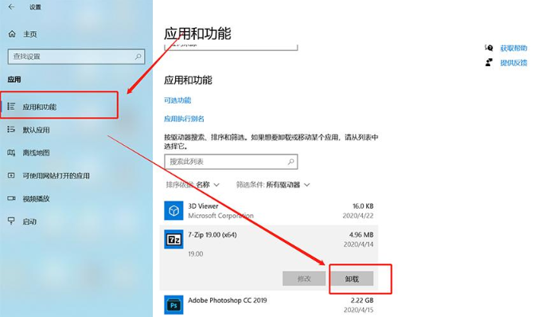
Task: Click the 离线地图 map icon
Action: [x=11, y=153]
